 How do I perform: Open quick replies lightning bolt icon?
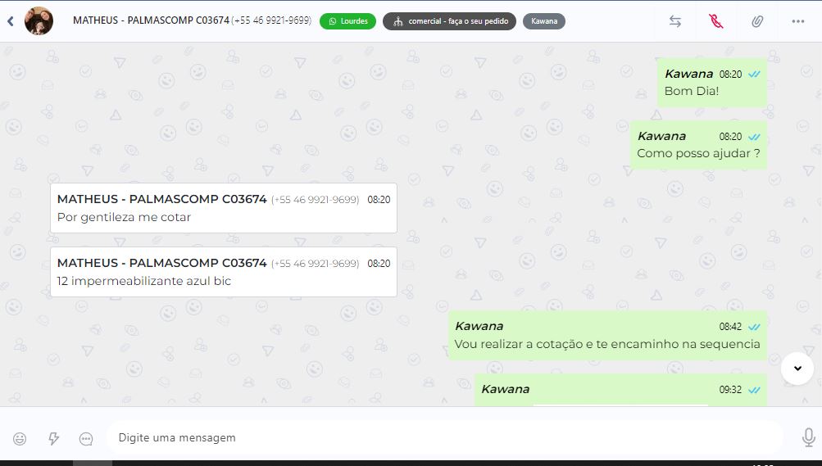53,439
